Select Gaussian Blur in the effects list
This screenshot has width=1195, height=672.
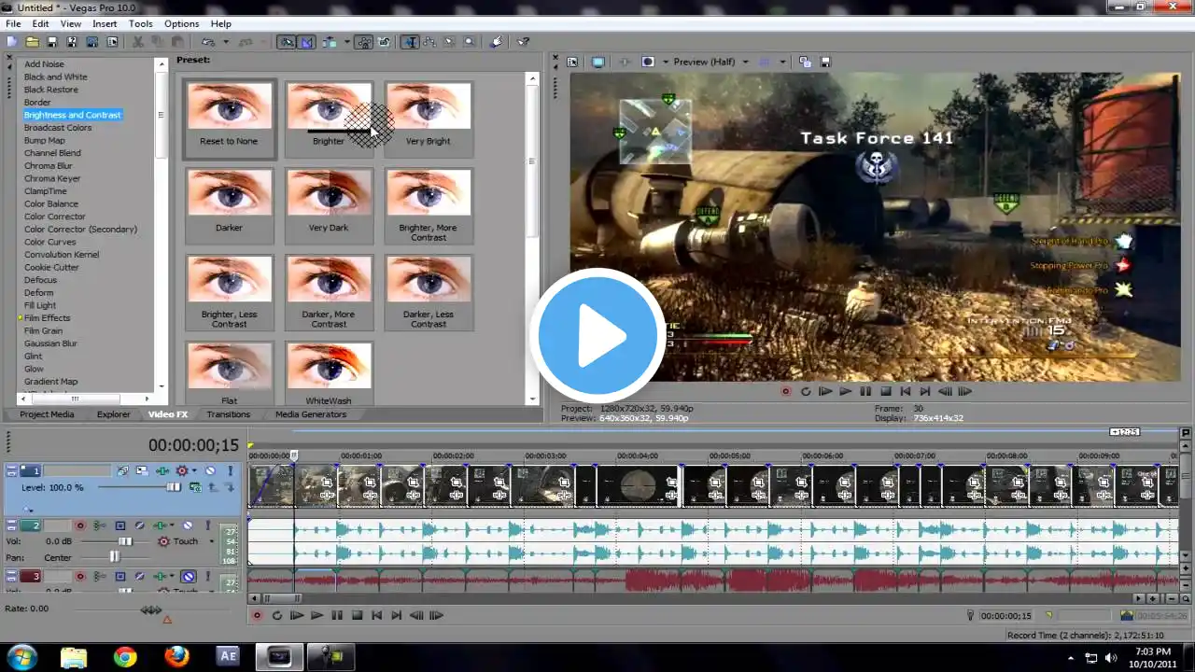[x=50, y=343]
